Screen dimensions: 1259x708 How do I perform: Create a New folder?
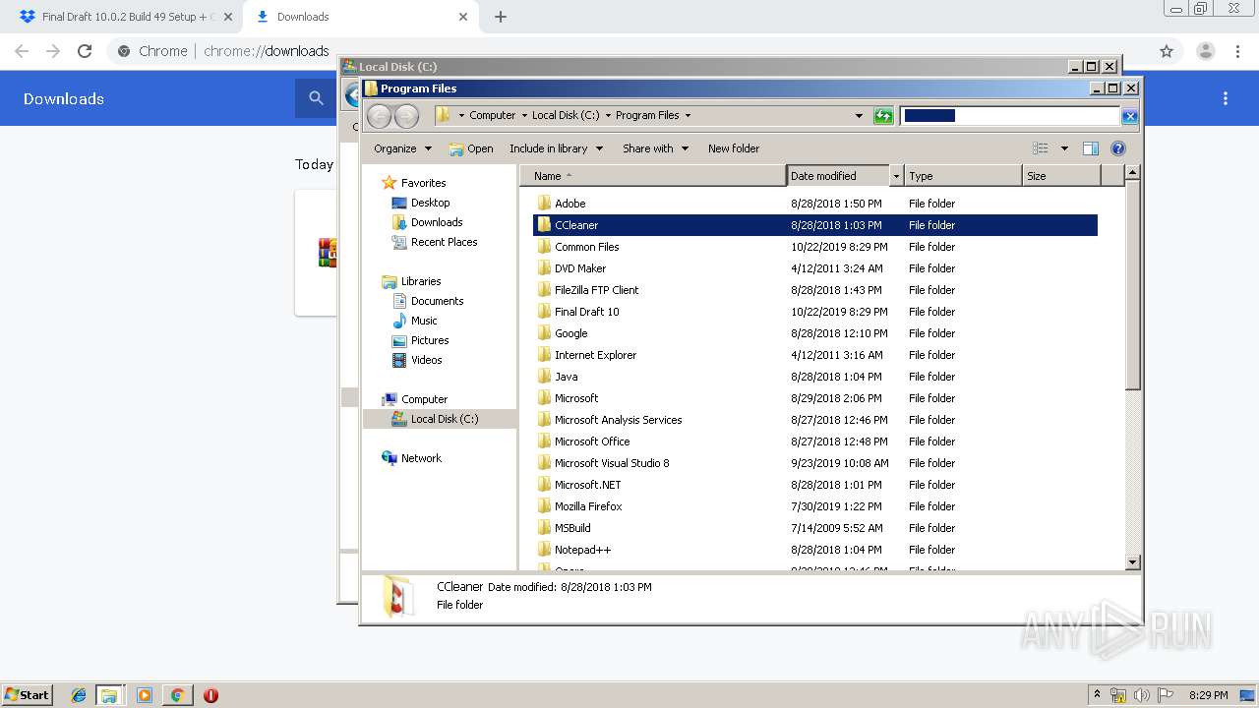click(734, 148)
